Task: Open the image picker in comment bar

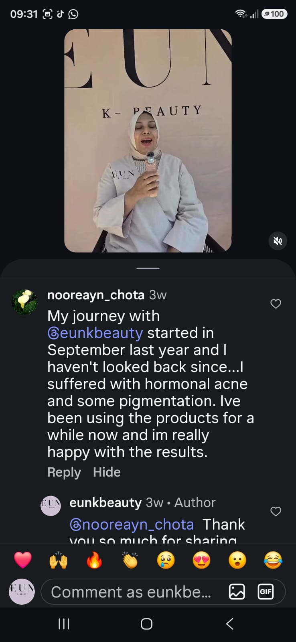Action: (x=237, y=591)
